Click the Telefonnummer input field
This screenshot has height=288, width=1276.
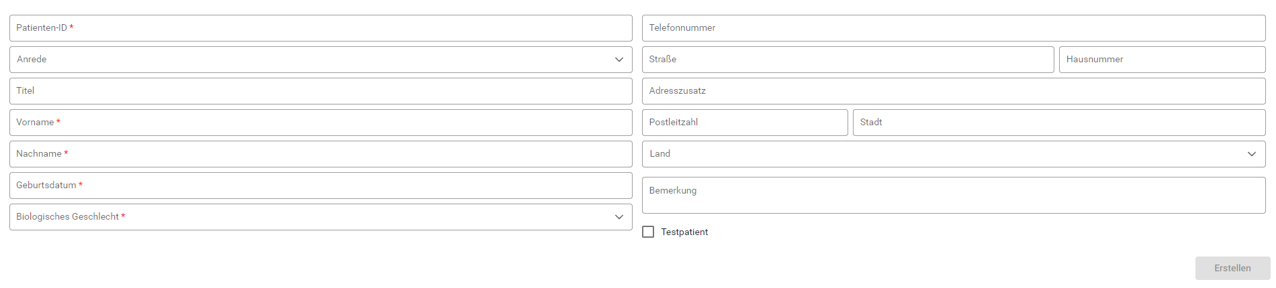tap(953, 28)
